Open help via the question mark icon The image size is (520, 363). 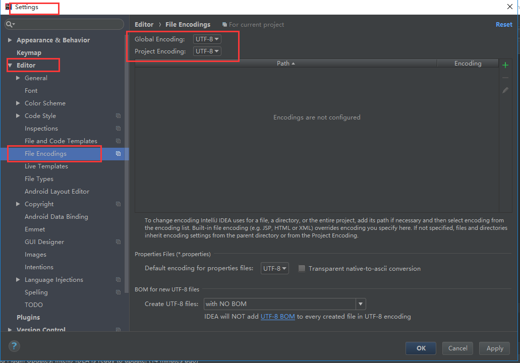(14, 346)
